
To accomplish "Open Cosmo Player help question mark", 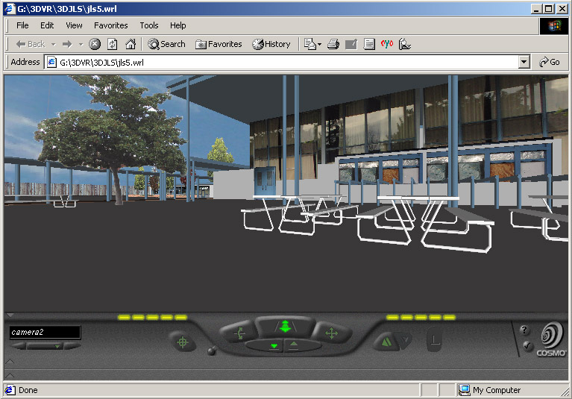I will [x=524, y=330].
